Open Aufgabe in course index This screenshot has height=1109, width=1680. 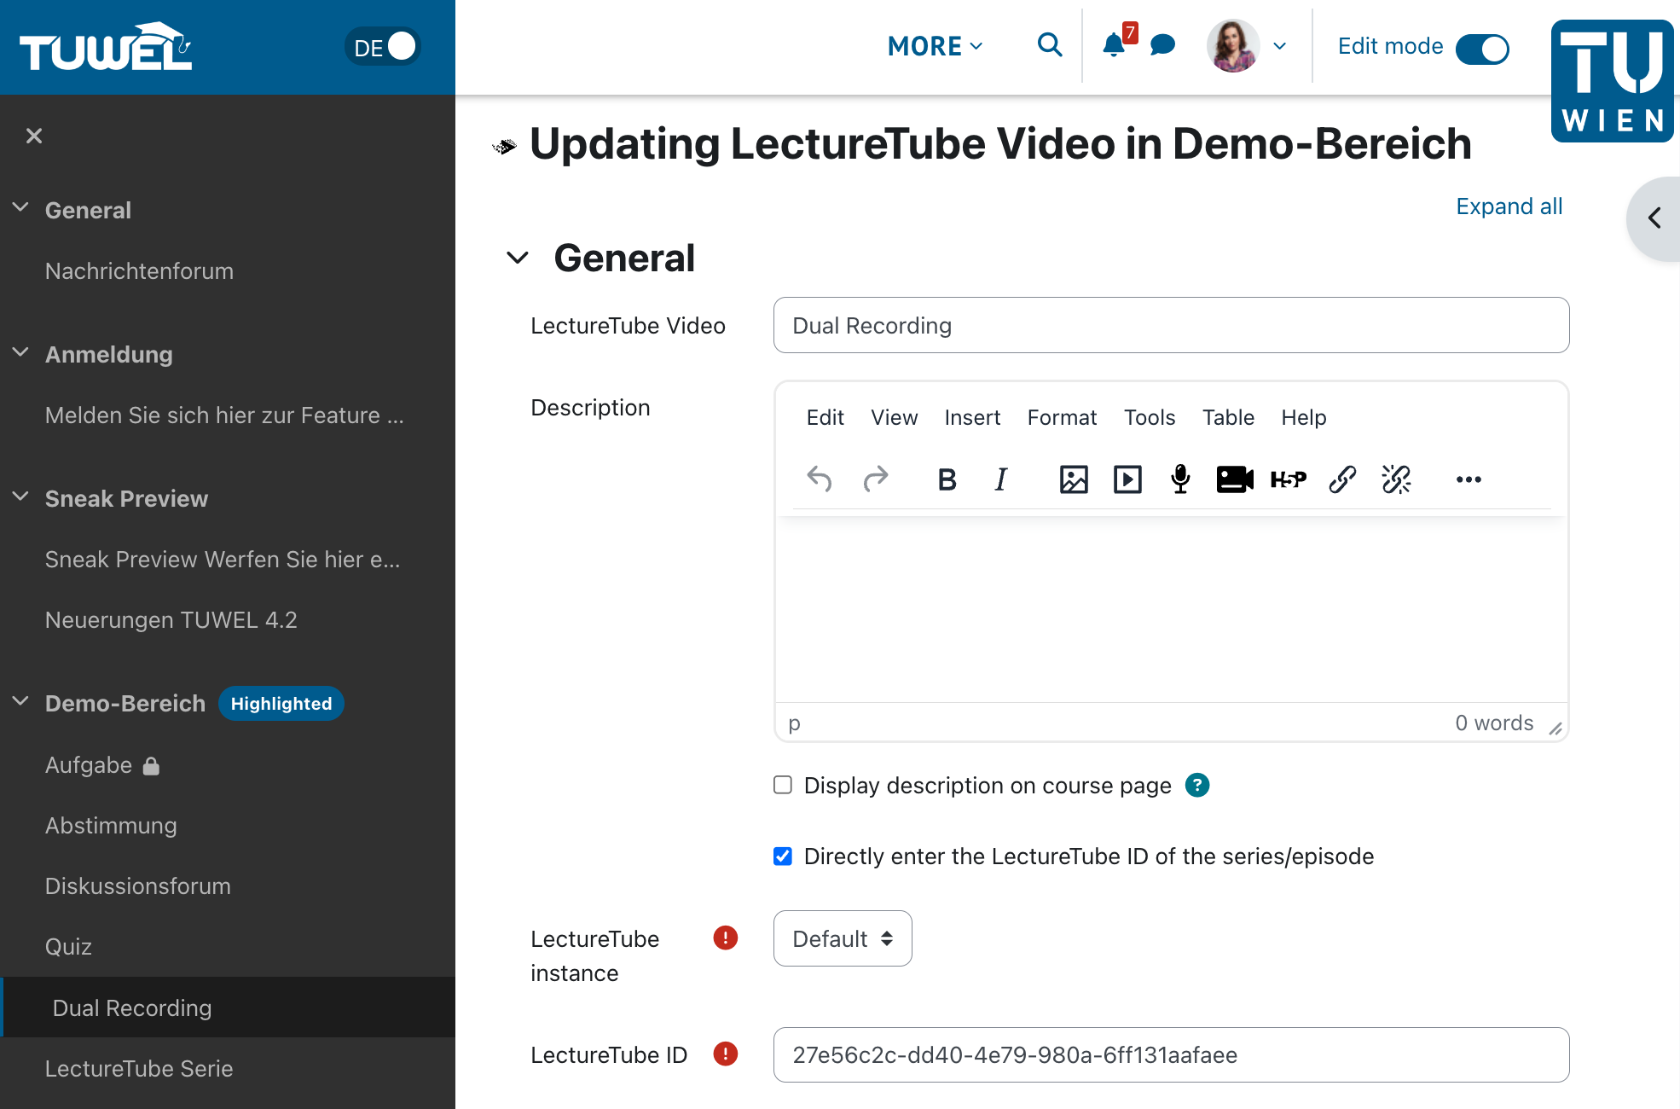point(89,765)
